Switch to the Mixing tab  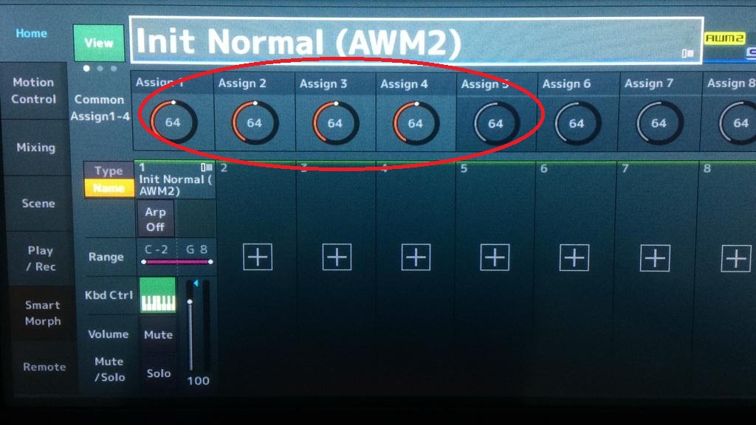pos(35,148)
